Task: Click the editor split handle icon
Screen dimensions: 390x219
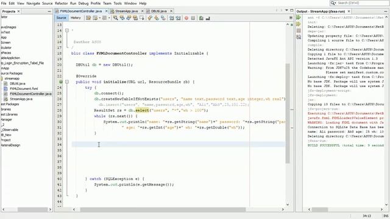Action: point(291,18)
